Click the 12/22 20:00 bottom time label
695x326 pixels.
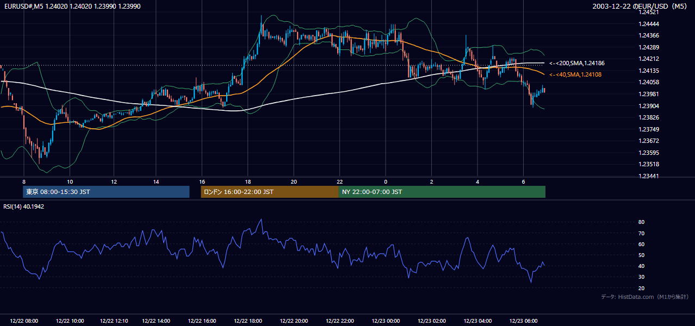tap(294, 321)
